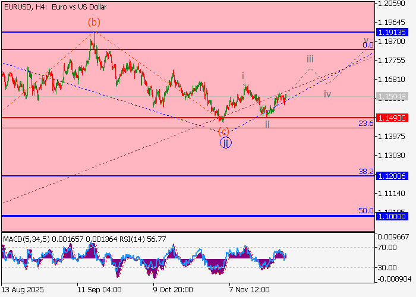Click the 1.12006 blue price tag
The image size is (416, 297).
tap(392, 176)
